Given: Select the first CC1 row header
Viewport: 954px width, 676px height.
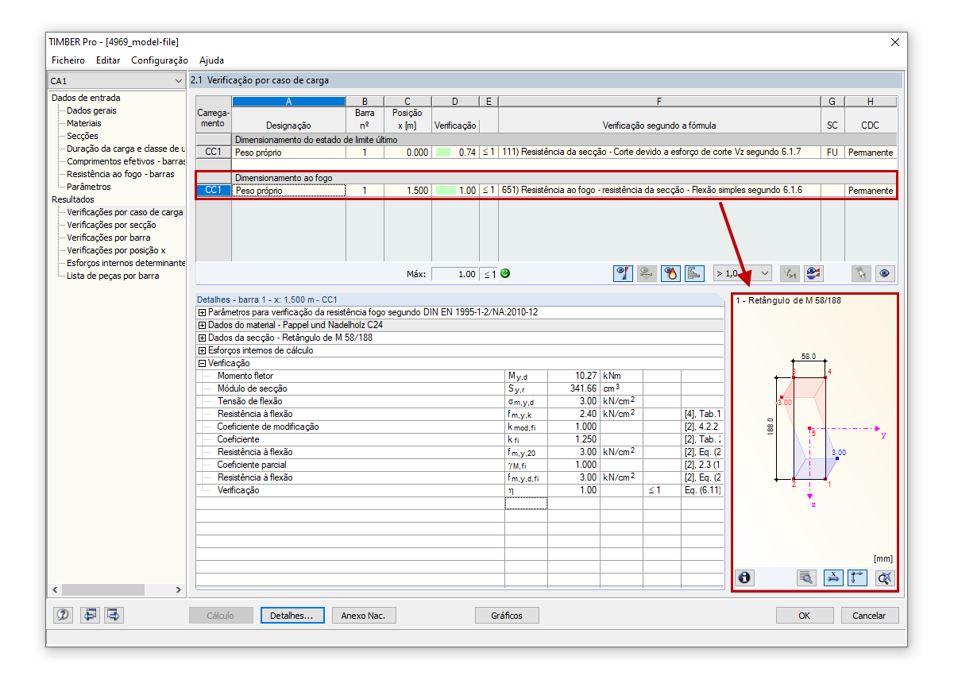Looking at the screenshot, I should click(214, 153).
